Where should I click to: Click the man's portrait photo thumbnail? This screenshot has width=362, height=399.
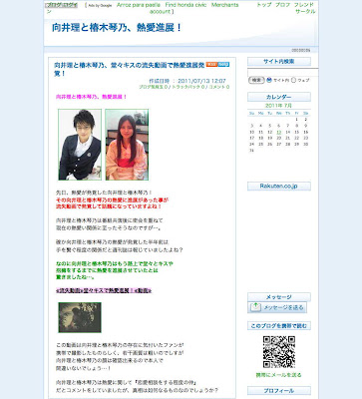[80, 145]
